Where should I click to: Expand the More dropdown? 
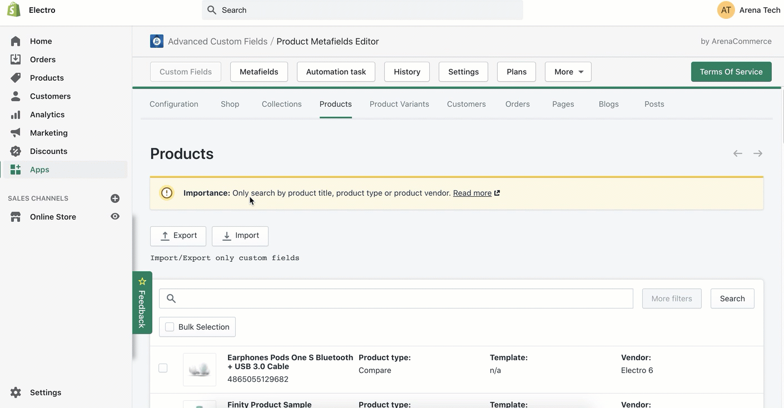click(568, 72)
